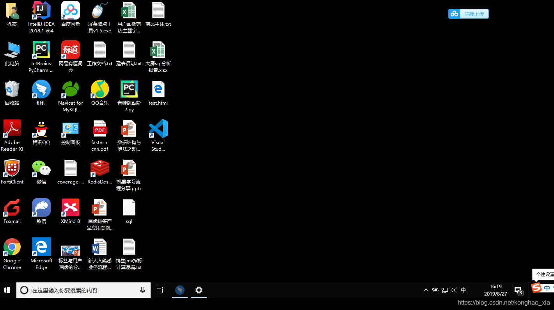Select the XMind 8 shortcut
Screen dimensions: 554x310
click(x=71, y=212)
